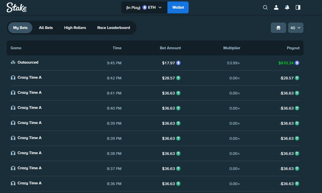322x193 pixels.
Task: Click the live game icon in 8:36 PM row
Action: [13, 183]
